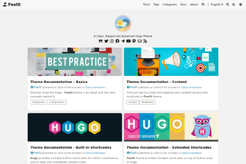Open the Email envelope icon

140,41
